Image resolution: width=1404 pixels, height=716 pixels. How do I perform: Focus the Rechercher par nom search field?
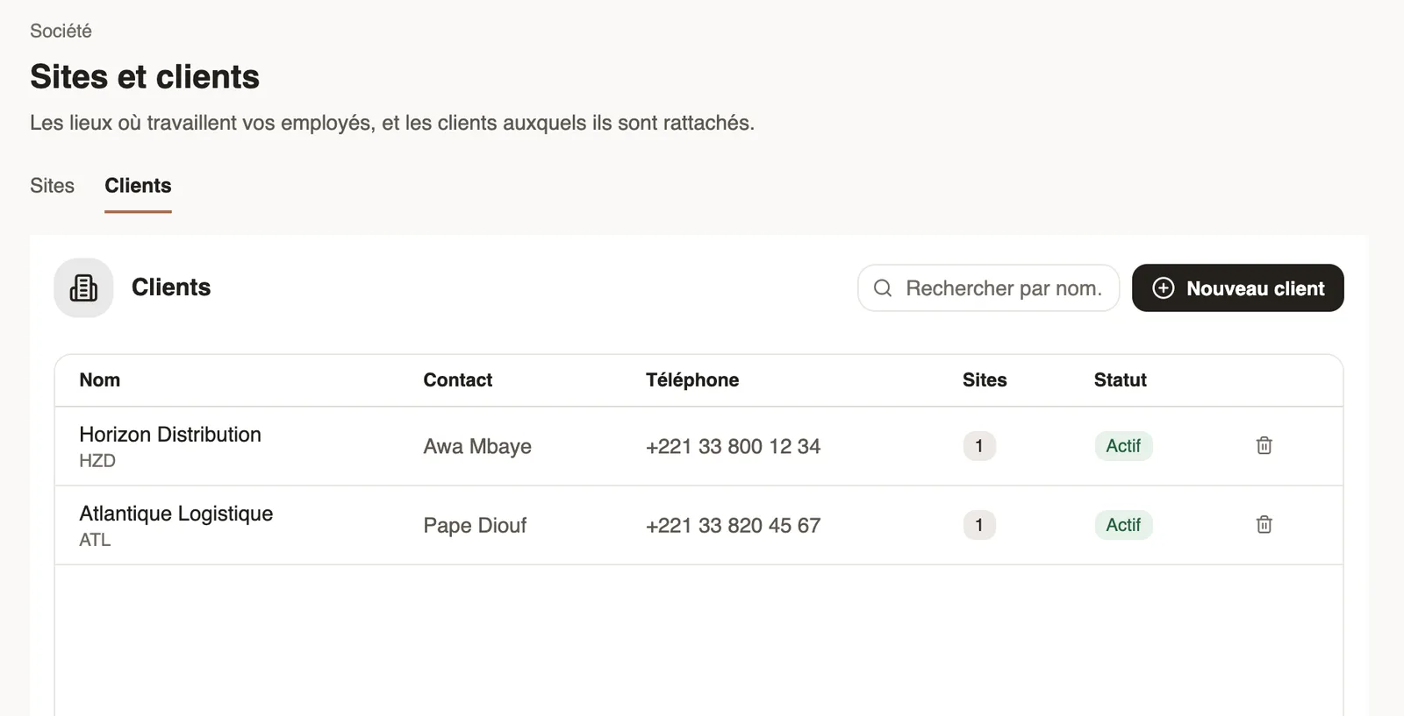(988, 287)
